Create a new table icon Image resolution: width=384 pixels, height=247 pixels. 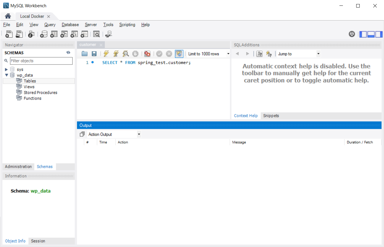pos(54,34)
